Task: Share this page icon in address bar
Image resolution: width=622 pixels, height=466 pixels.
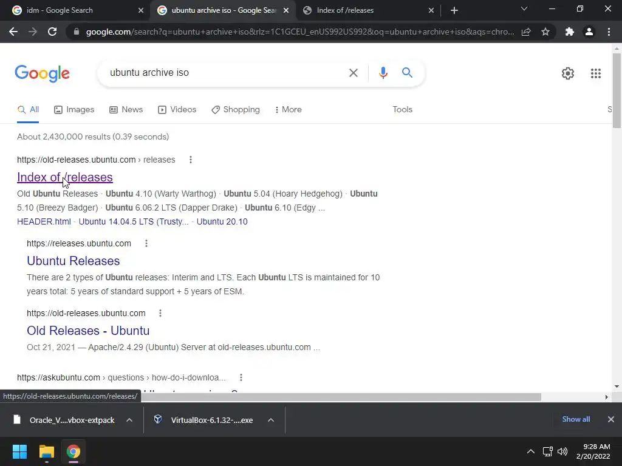Action: coord(526,32)
